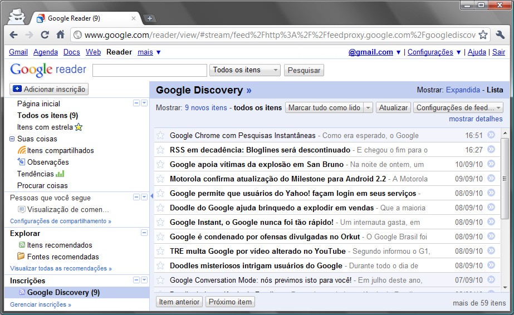Click the browser back arrow
Image resolution: width=514 pixels, height=315 pixels.
coord(13,35)
